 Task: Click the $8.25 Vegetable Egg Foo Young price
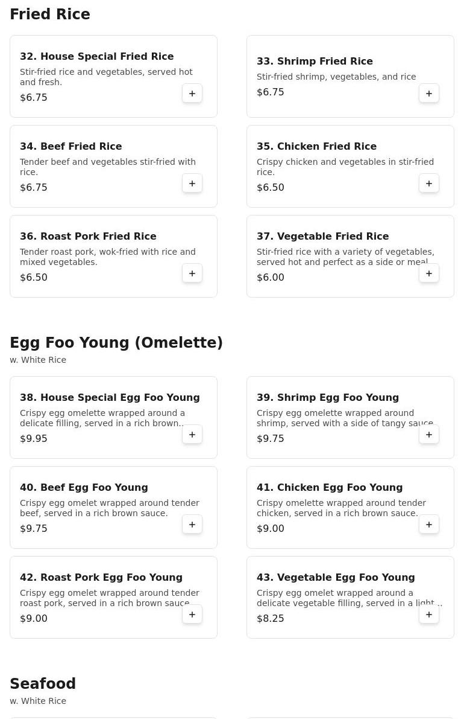click(271, 618)
